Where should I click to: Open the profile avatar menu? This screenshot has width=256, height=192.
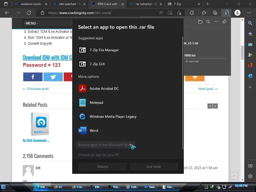(x=237, y=13)
